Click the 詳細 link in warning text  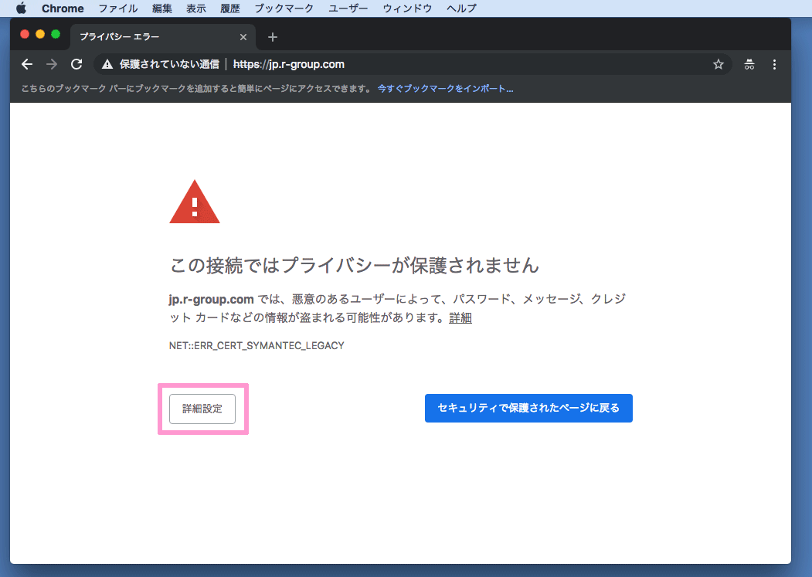click(x=460, y=317)
